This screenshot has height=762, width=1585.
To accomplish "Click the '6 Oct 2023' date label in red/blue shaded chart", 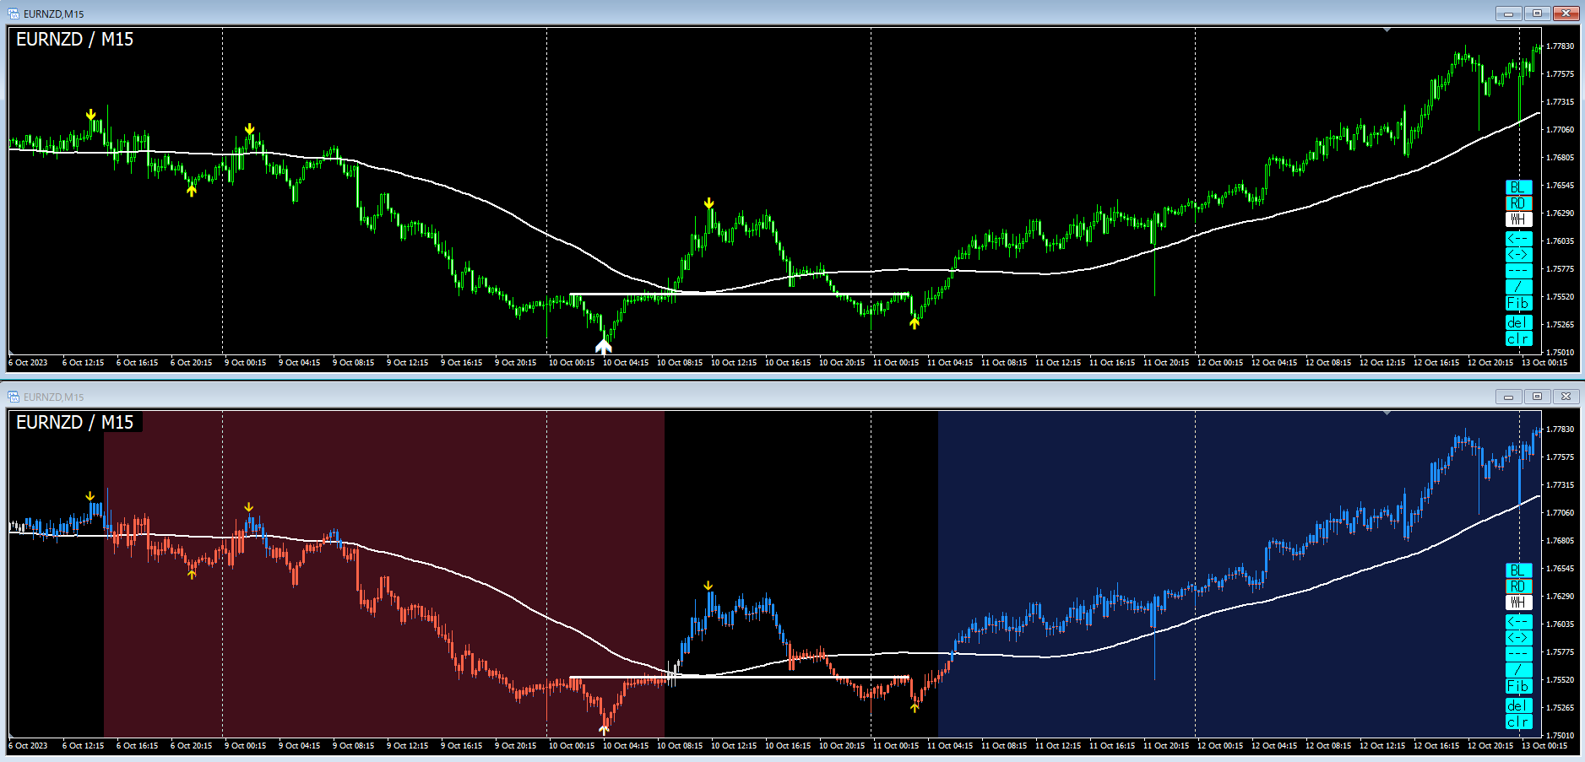I will (x=28, y=746).
